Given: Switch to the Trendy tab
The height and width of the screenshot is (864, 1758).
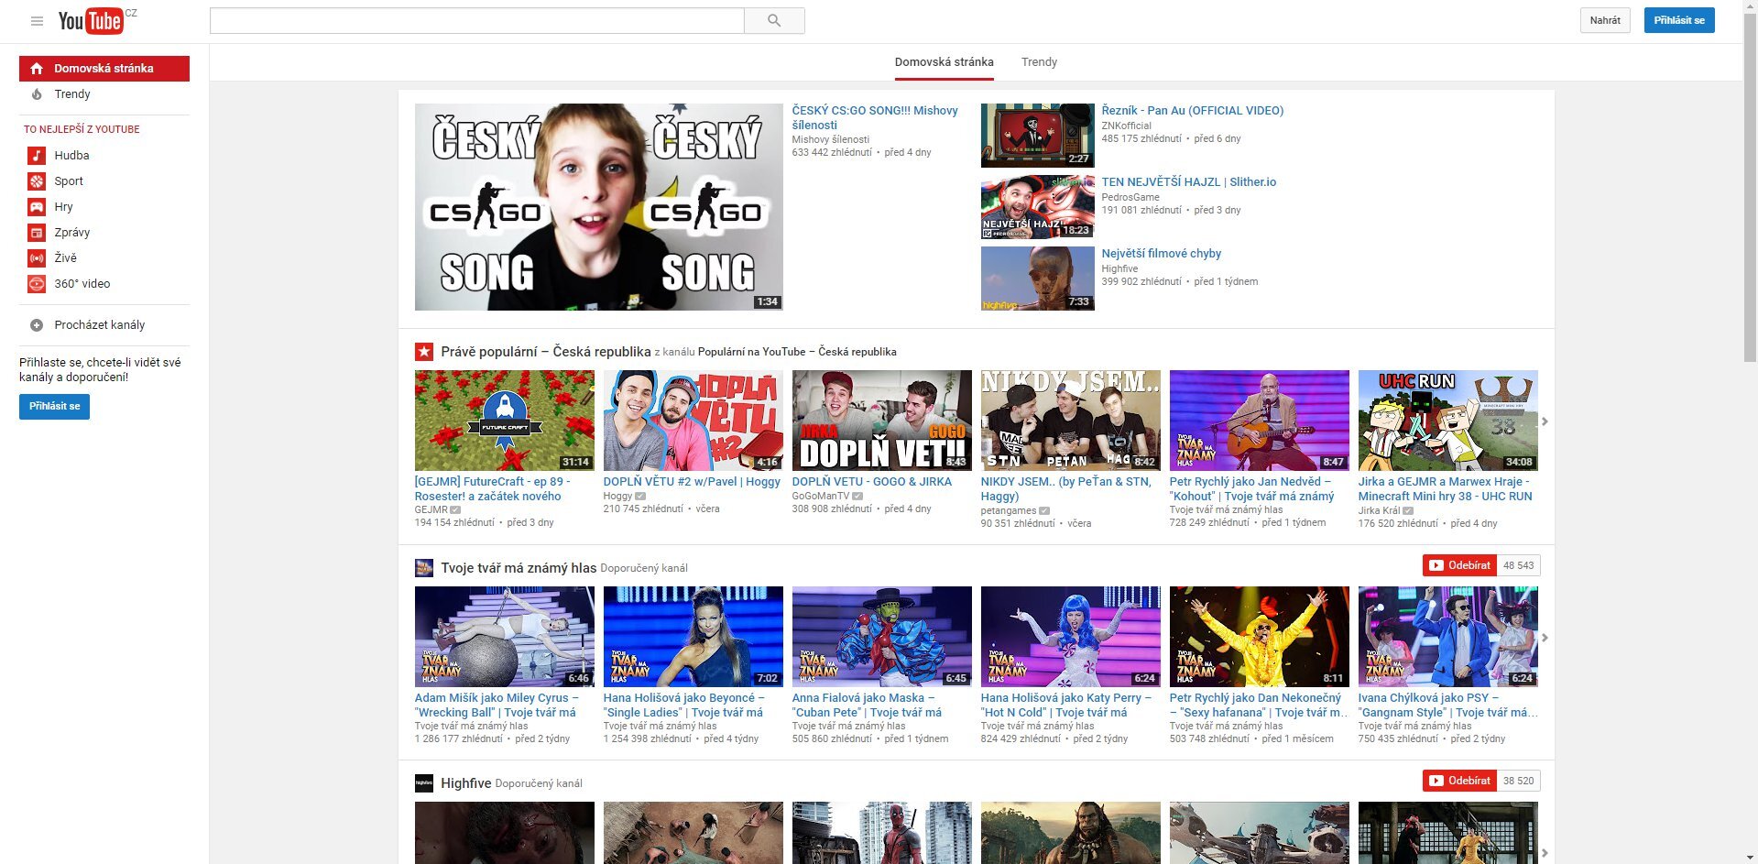Looking at the screenshot, I should pos(1039,61).
